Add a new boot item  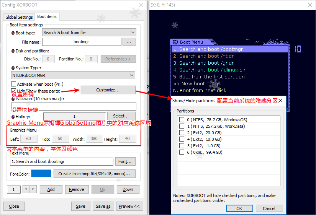tap(51, 189)
